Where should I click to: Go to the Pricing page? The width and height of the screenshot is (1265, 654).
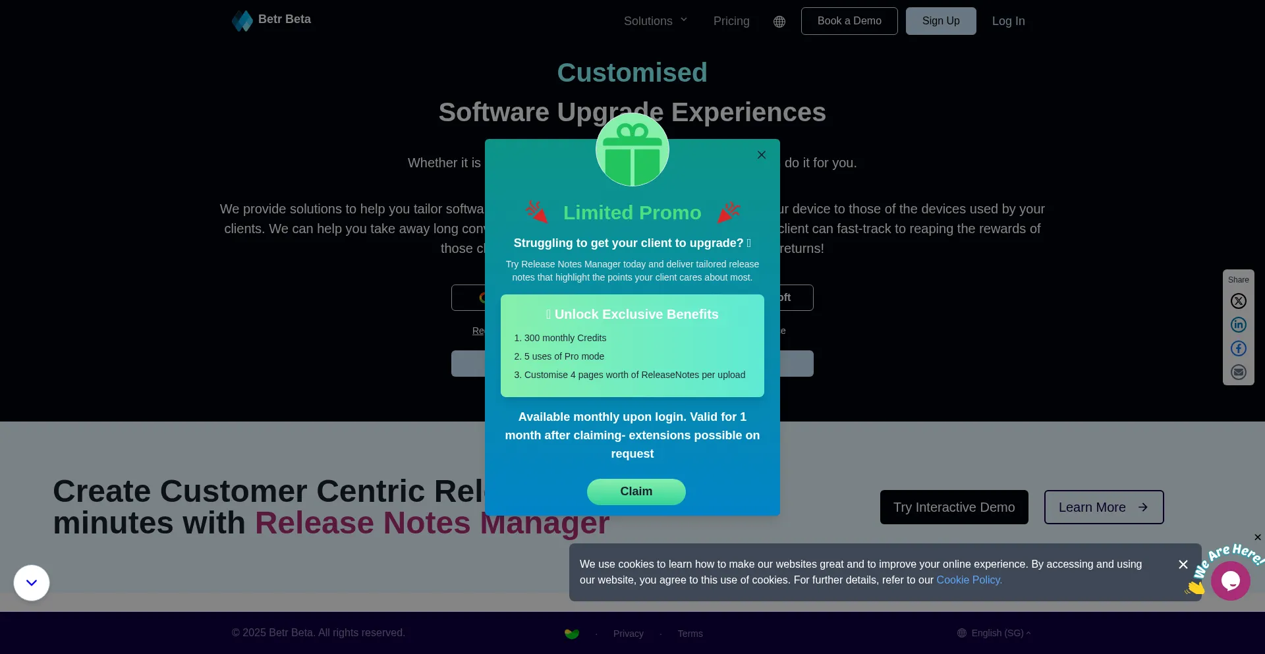[731, 21]
